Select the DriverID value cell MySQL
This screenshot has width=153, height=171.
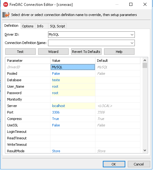point(73,67)
